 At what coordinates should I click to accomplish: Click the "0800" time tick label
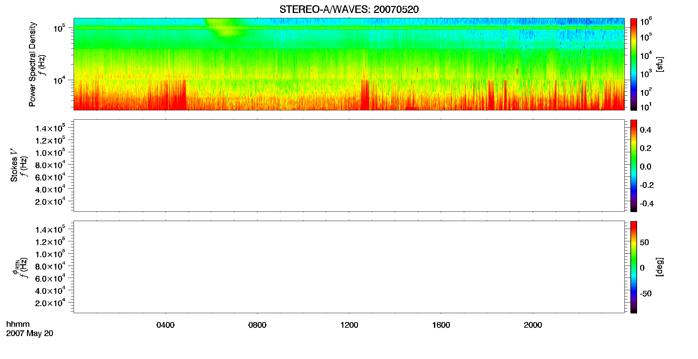(257, 325)
